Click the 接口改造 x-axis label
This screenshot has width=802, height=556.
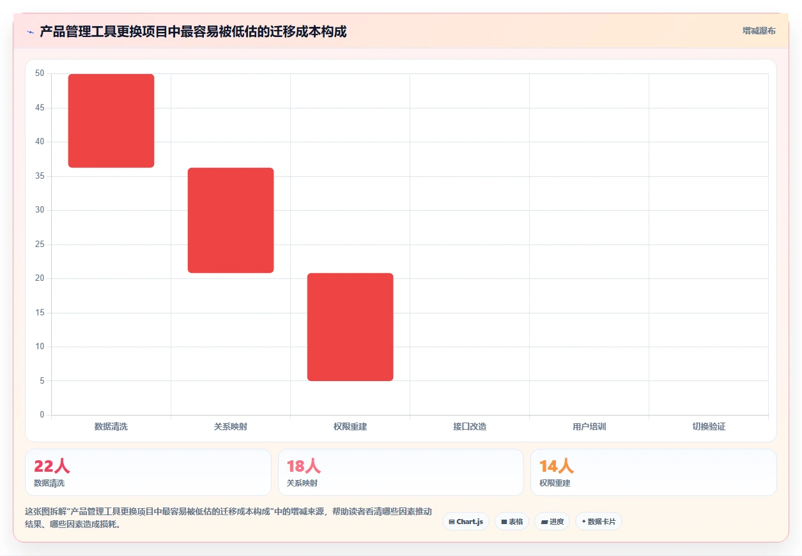[x=470, y=426]
